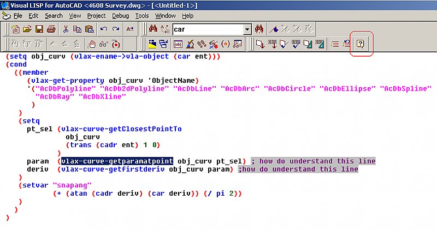Viewport: 437px width, 230px height.
Task: Format edit window icon
Action: pyautogui.click(x=308, y=44)
